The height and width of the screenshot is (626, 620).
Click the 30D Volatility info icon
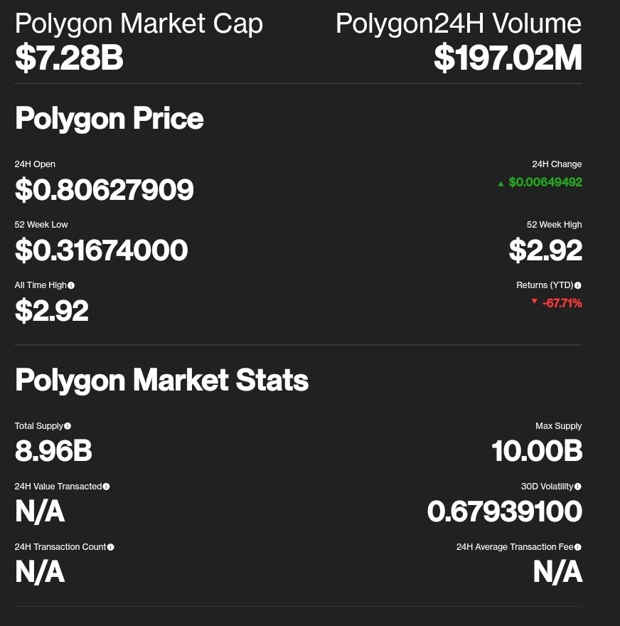(578, 487)
